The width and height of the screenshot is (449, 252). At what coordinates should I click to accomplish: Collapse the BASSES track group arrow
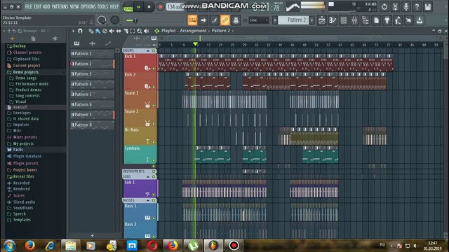point(148,200)
